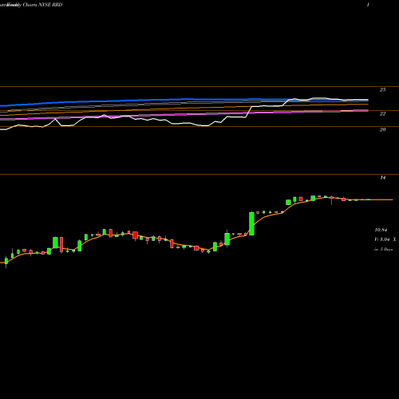Click the tallest green candlestick in the chart
The width and height of the screenshot is (399, 399).
pyautogui.click(x=251, y=223)
